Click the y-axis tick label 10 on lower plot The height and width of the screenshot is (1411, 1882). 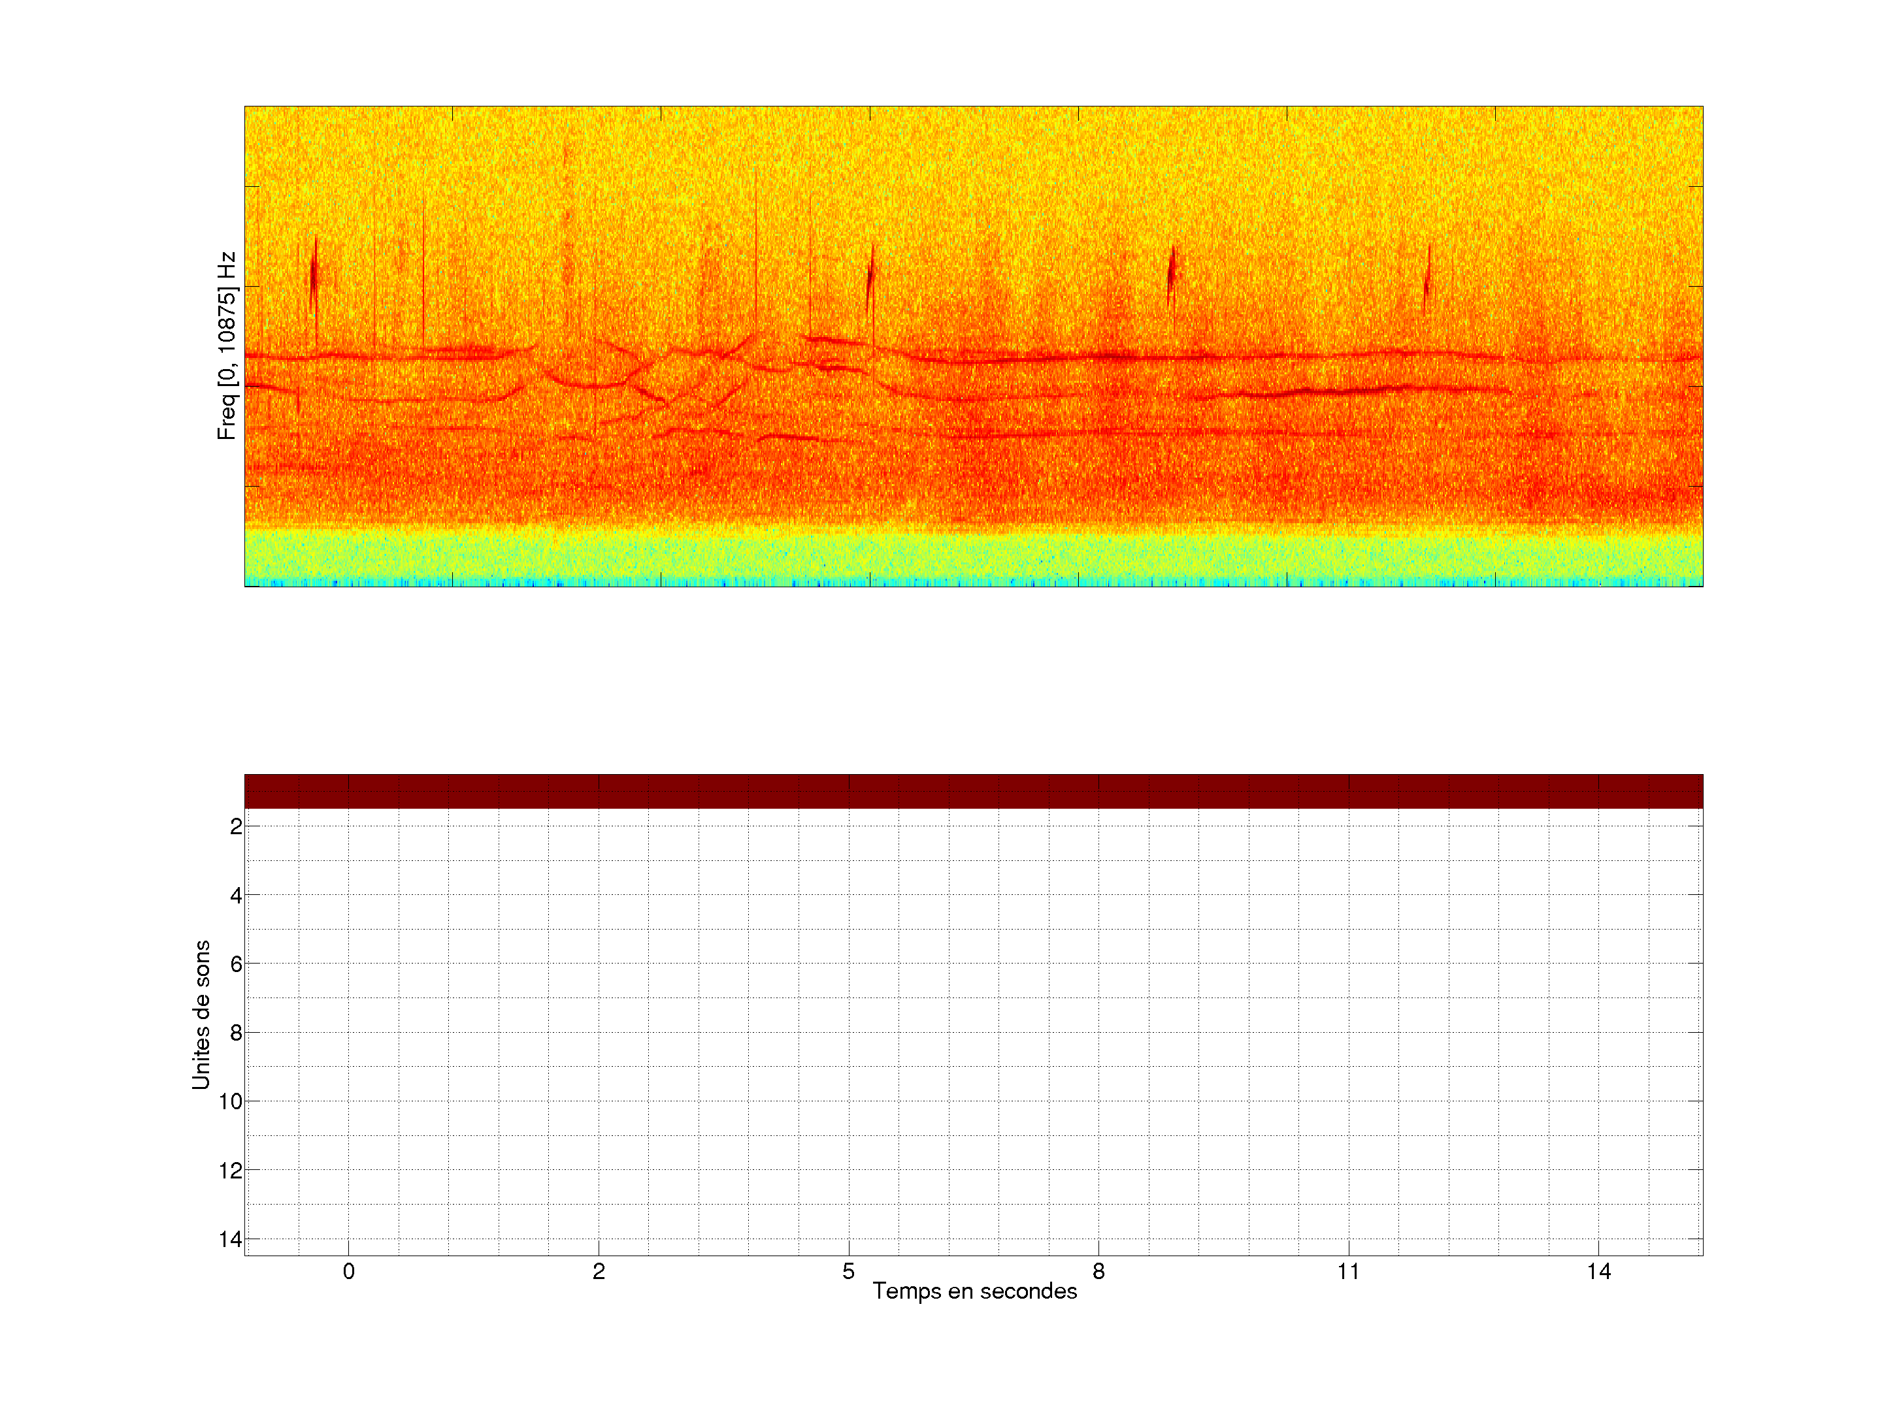coord(231,1101)
